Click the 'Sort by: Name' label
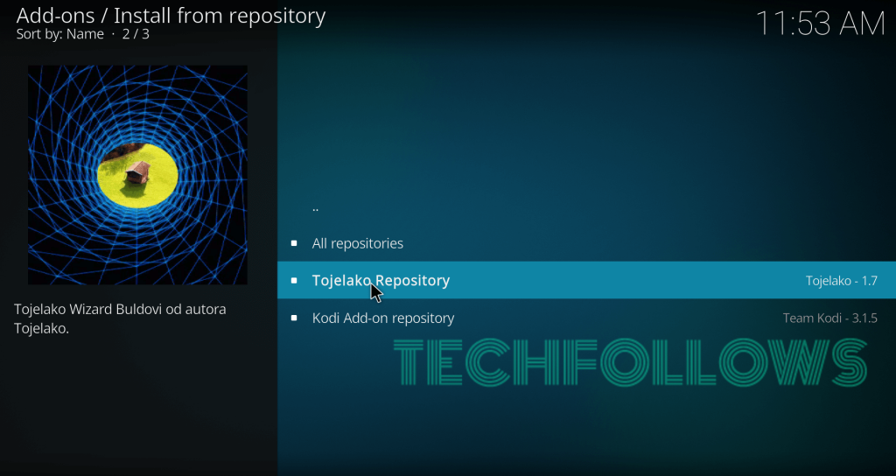 pos(60,34)
